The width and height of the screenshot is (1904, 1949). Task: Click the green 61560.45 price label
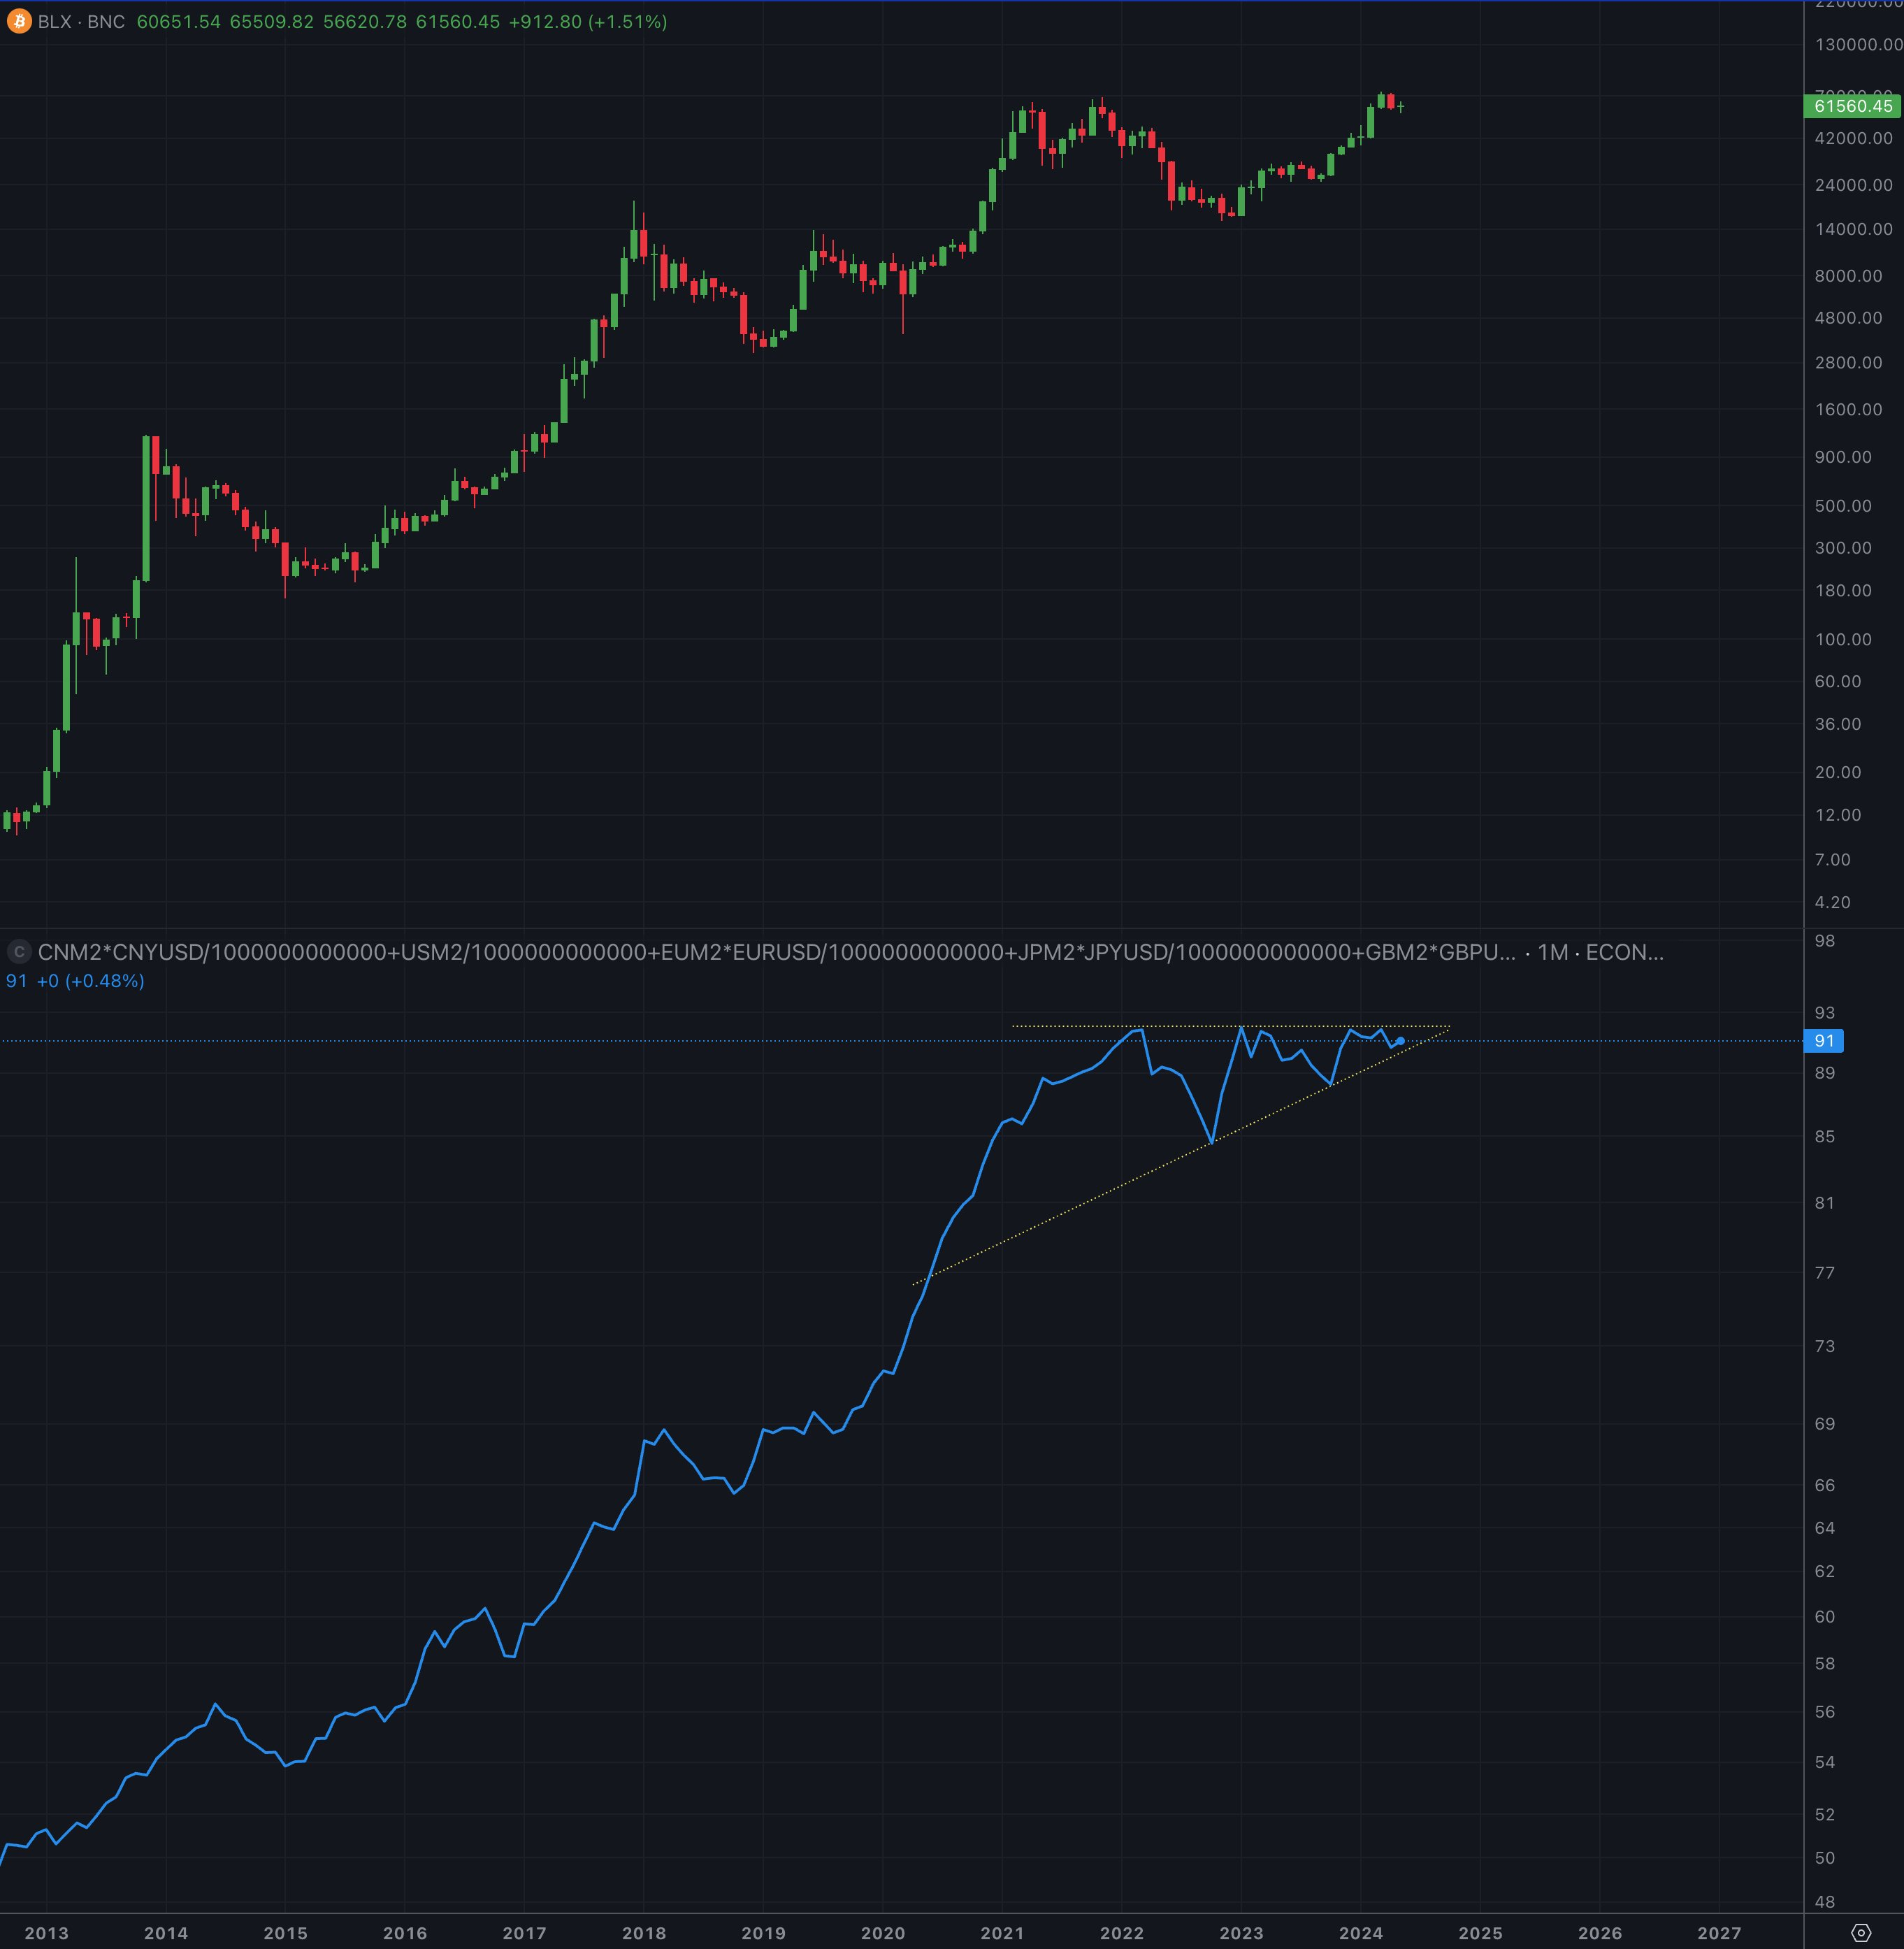click(1852, 106)
